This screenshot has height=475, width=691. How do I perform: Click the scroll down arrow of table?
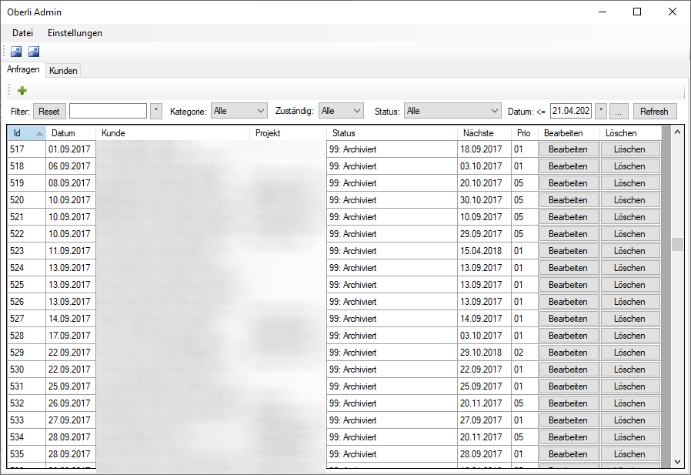pyautogui.click(x=677, y=462)
